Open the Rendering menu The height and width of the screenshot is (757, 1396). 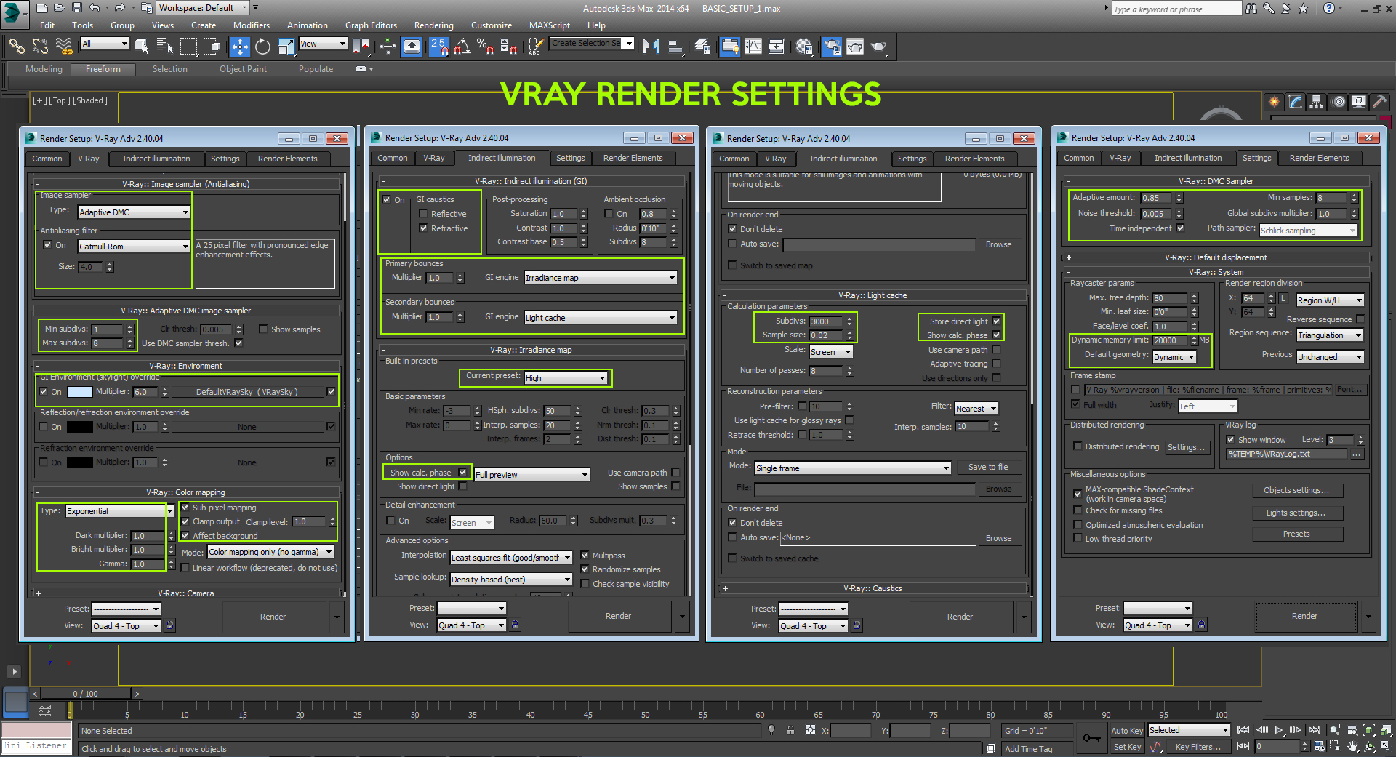[x=433, y=25]
